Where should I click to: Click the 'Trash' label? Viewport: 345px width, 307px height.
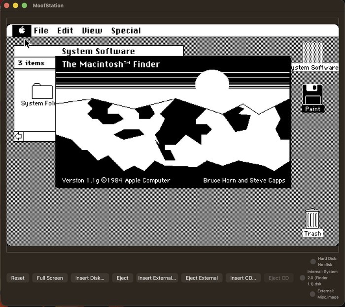pyautogui.click(x=312, y=233)
